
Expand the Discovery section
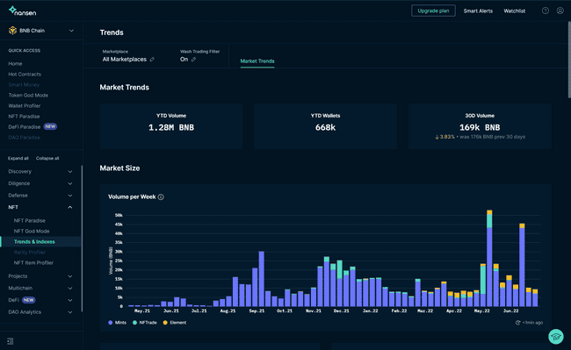(x=40, y=172)
